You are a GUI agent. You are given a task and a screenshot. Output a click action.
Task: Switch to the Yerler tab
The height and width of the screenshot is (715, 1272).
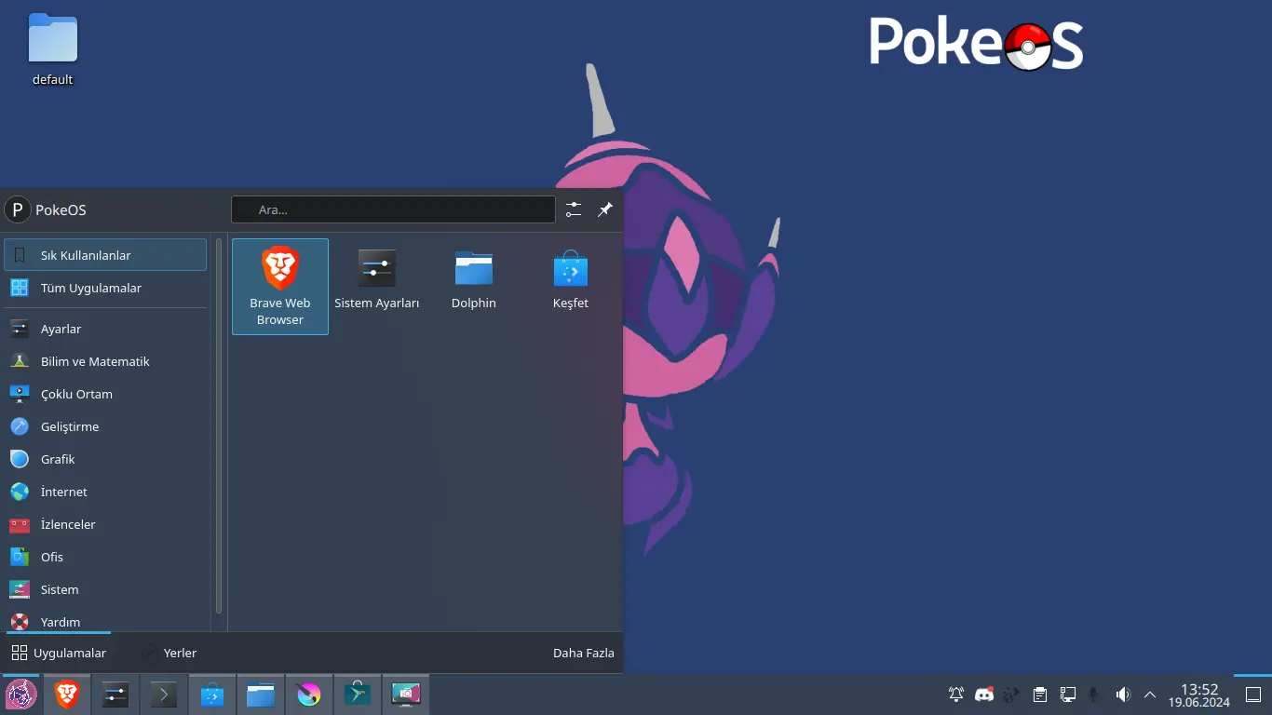pyautogui.click(x=169, y=653)
